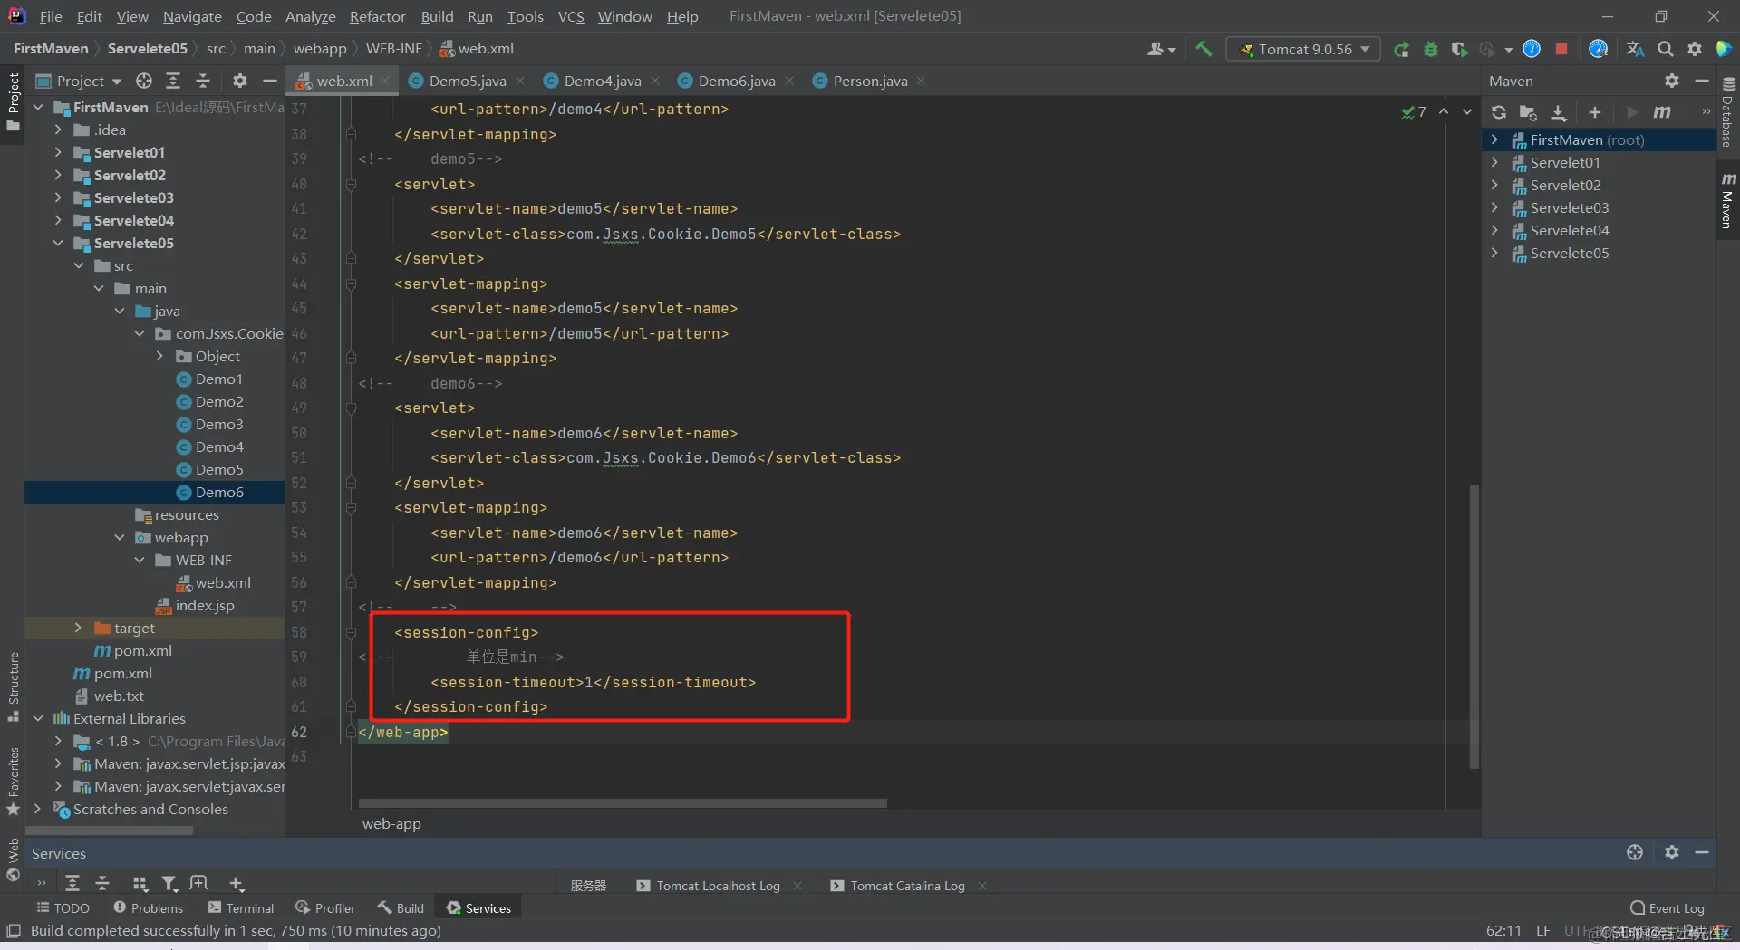Image resolution: width=1740 pixels, height=950 pixels.
Task: Open Project panel options gear
Action: [240, 81]
